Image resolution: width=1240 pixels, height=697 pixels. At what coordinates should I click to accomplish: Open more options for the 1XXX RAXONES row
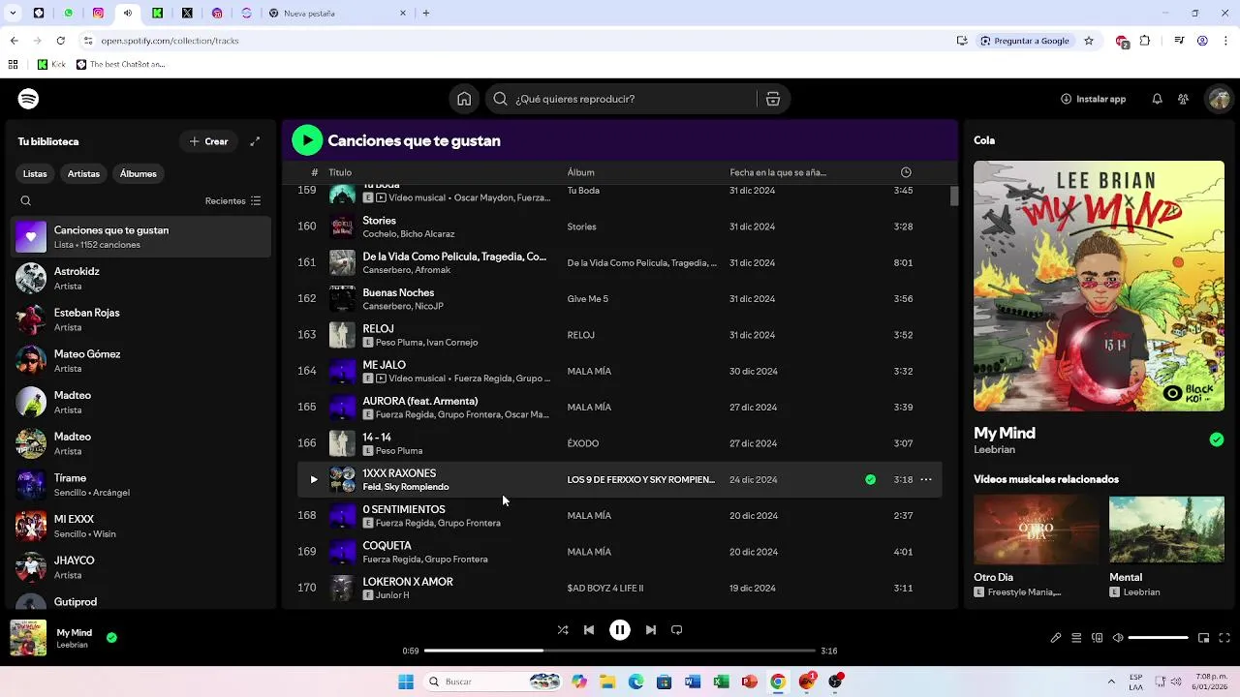tap(926, 479)
